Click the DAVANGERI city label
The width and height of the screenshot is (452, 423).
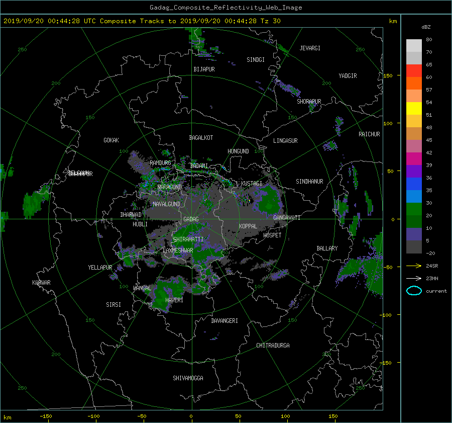pyautogui.click(x=224, y=321)
